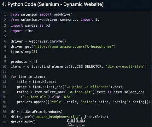Click "By.CSS_SELECTOR" in the find_elements call
Viewport: 152px width, 127px height.
pyautogui.click(x=86, y=66)
